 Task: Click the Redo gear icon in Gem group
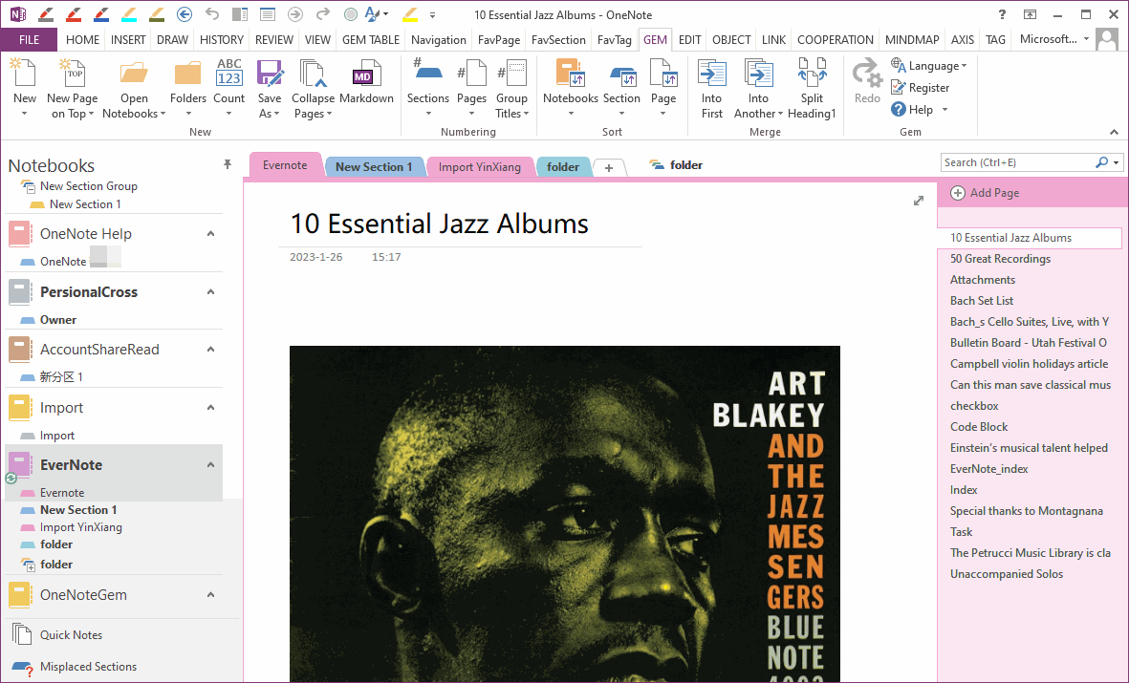(x=867, y=74)
